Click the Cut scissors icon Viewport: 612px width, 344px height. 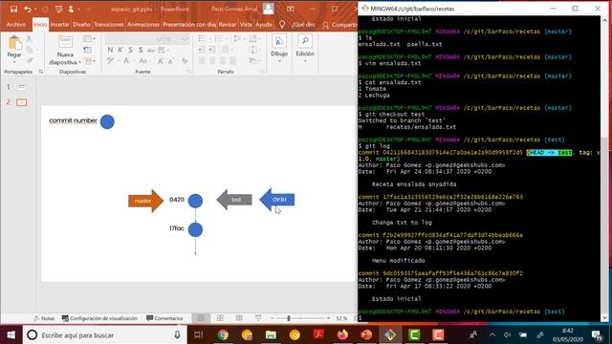click(x=29, y=38)
